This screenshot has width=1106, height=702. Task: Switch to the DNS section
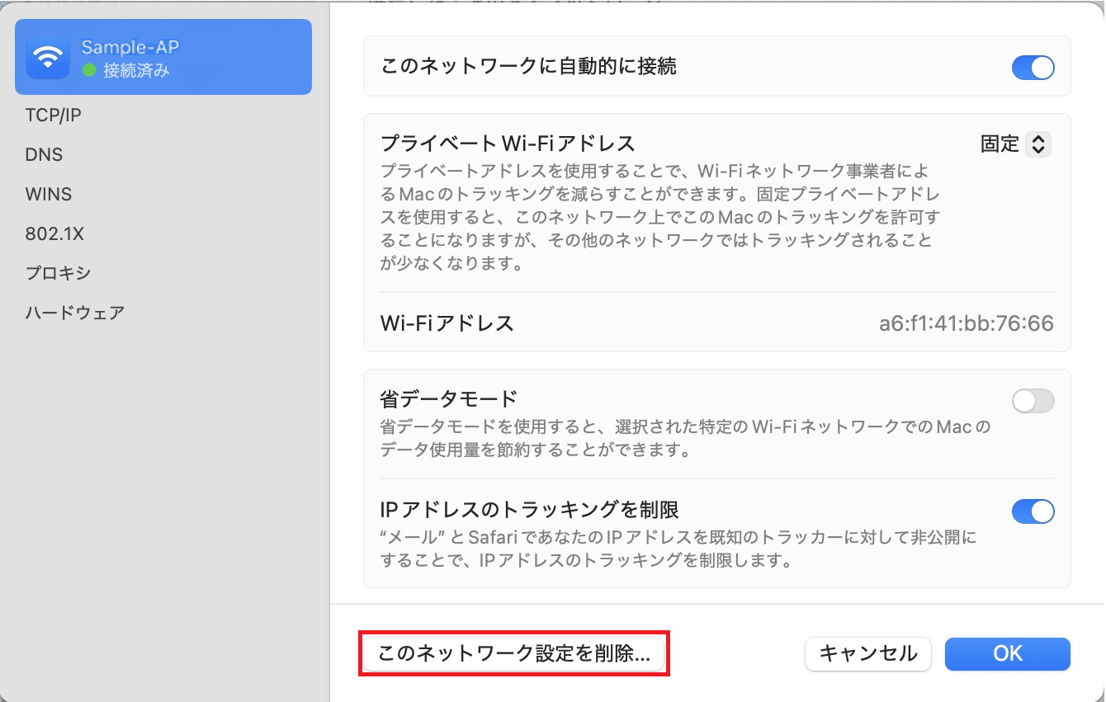(x=45, y=155)
